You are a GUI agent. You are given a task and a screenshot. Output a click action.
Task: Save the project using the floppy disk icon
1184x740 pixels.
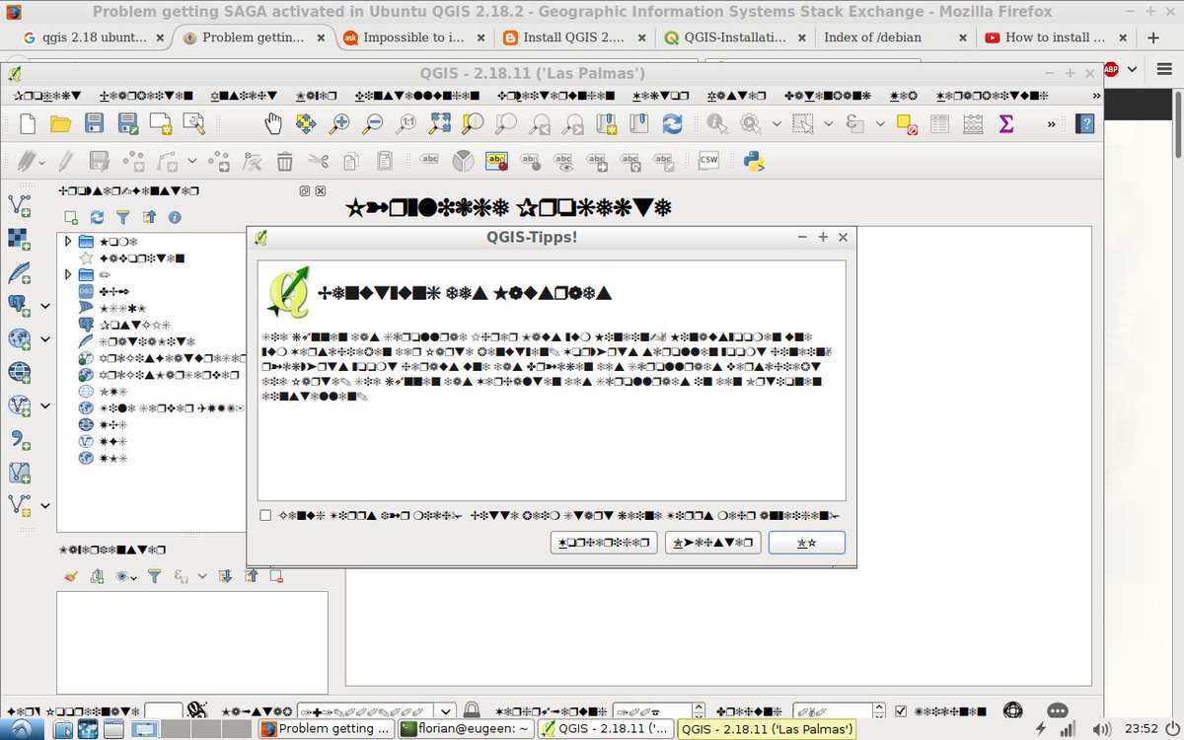pos(94,123)
